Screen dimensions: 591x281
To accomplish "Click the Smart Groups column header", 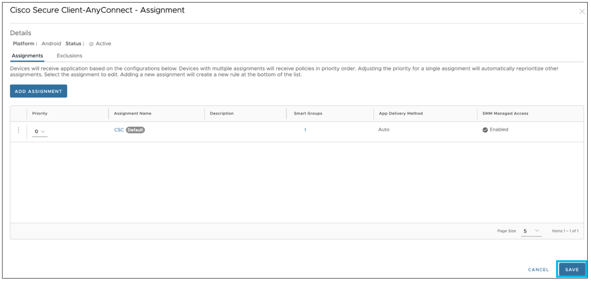I will tap(308, 113).
